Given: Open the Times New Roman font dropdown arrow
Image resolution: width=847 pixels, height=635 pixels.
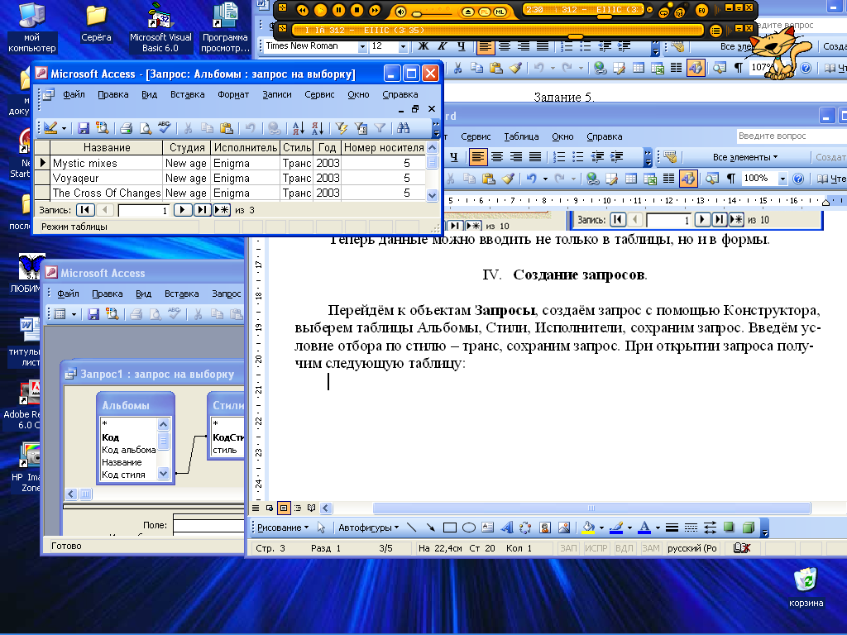Looking at the screenshot, I should click(362, 47).
